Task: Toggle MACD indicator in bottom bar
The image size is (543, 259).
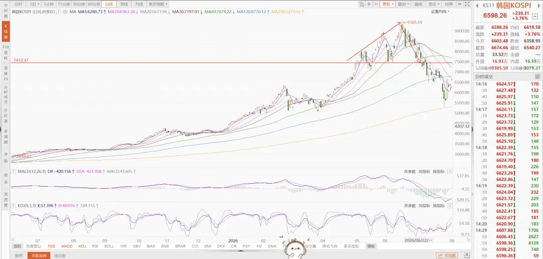Action: pos(67,246)
